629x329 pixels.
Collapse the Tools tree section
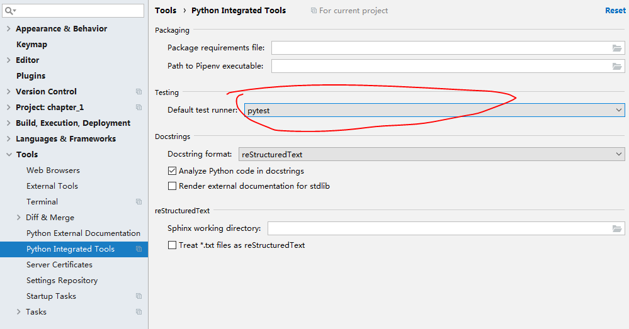[8, 155]
